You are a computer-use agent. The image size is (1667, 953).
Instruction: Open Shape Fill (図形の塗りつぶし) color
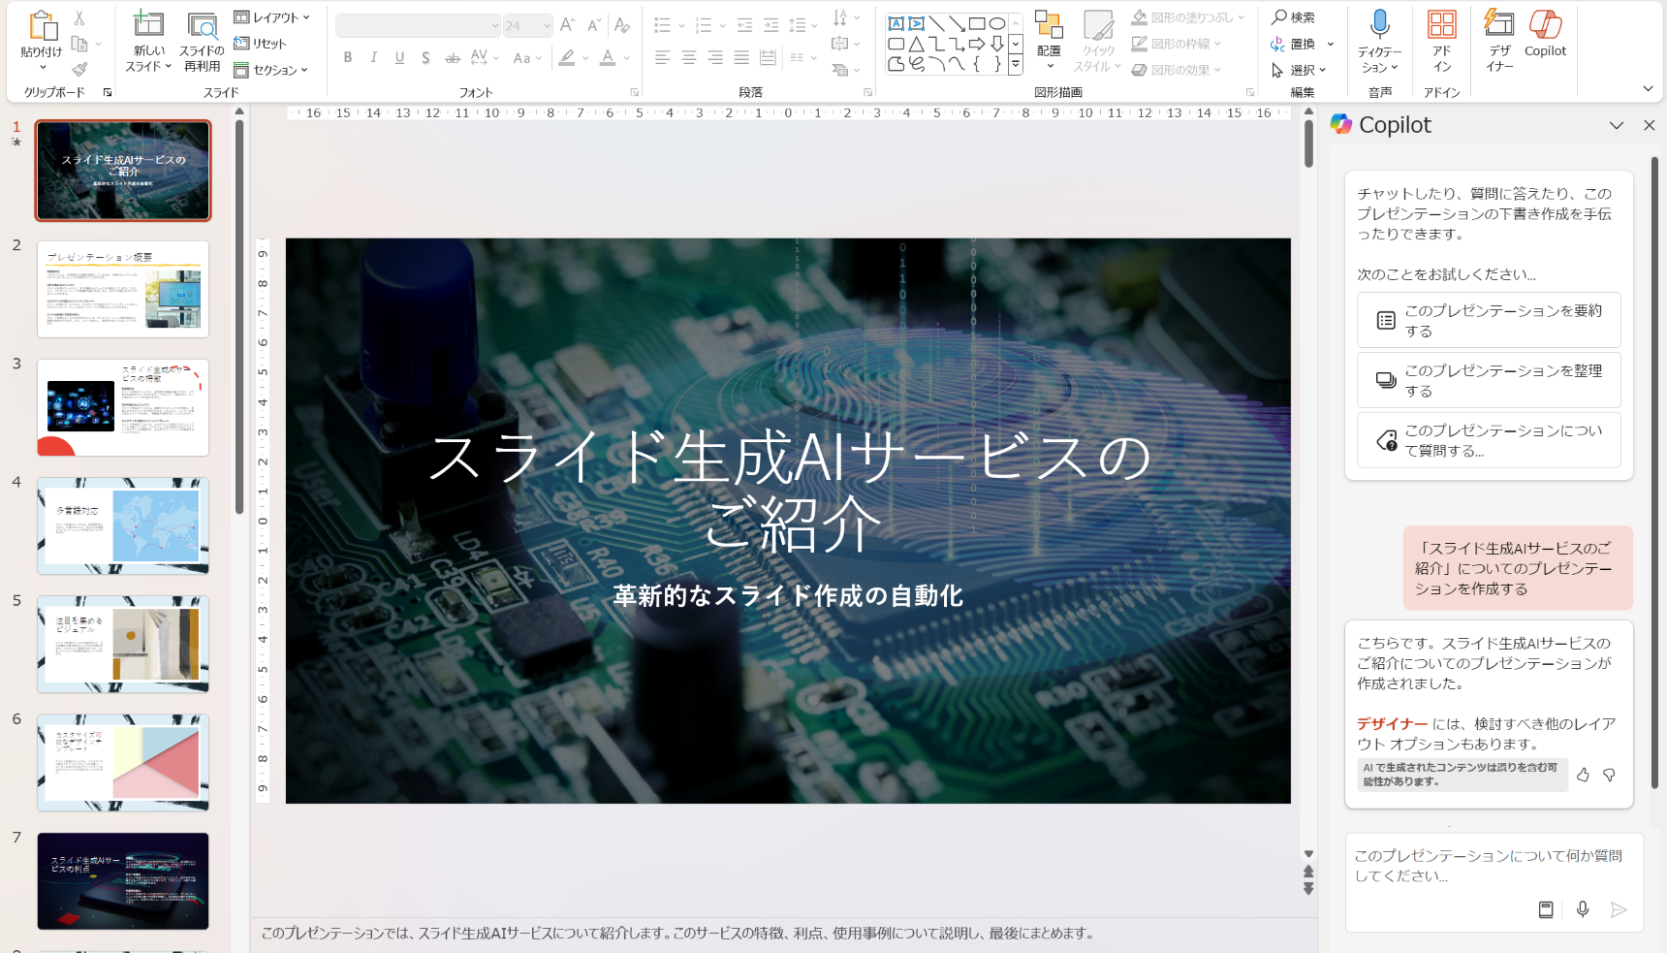(x=1187, y=17)
